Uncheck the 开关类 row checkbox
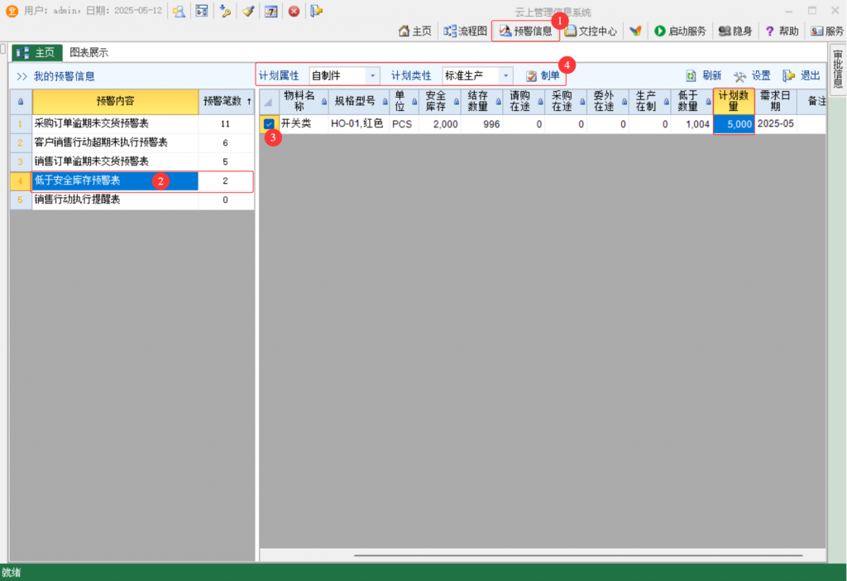Image resolution: width=847 pixels, height=581 pixels. pos(269,124)
